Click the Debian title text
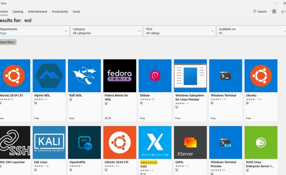The image size is (286, 175). click(145, 95)
